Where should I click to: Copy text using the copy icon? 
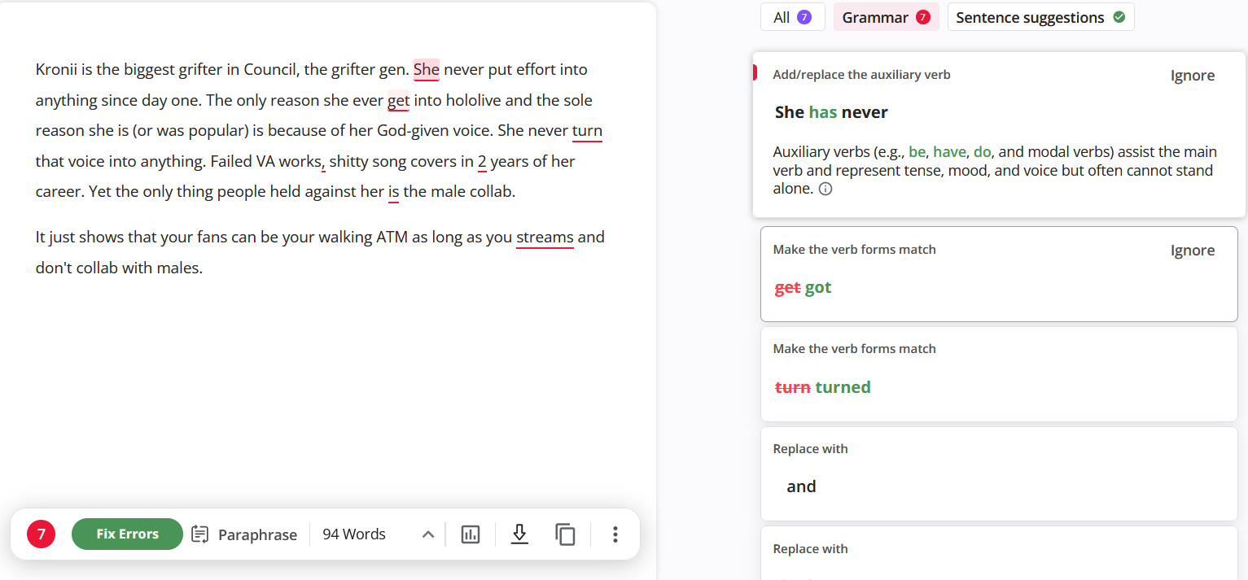[x=565, y=534]
